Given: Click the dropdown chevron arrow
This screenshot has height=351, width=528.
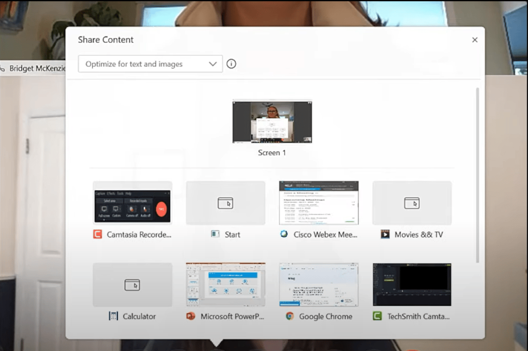Looking at the screenshot, I should click(213, 64).
